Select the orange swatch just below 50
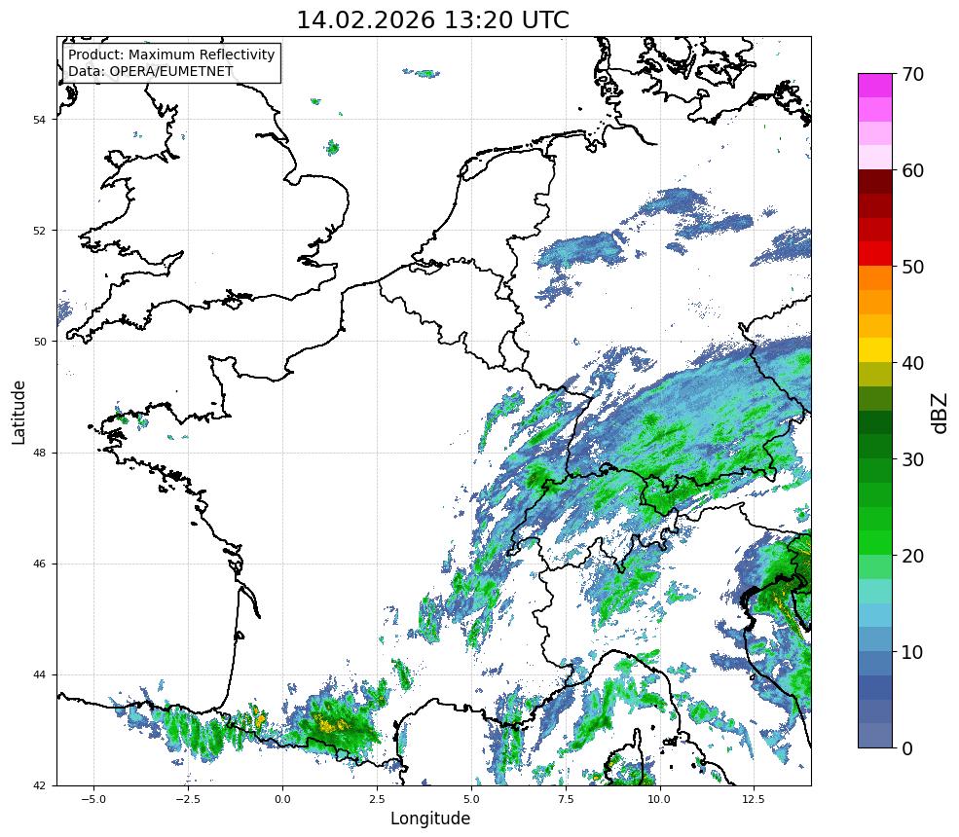959x837 pixels. [x=875, y=278]
